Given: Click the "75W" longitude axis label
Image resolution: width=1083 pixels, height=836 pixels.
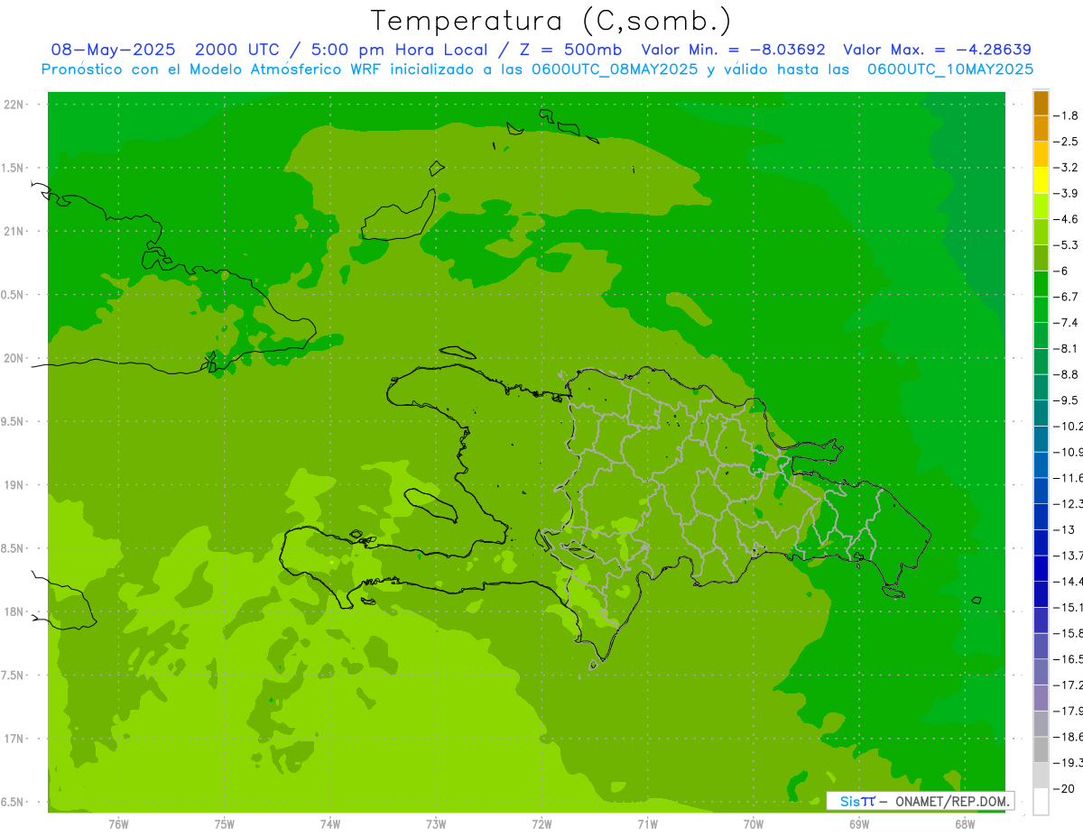Looking at the screenshot, I should pos(224,824).
